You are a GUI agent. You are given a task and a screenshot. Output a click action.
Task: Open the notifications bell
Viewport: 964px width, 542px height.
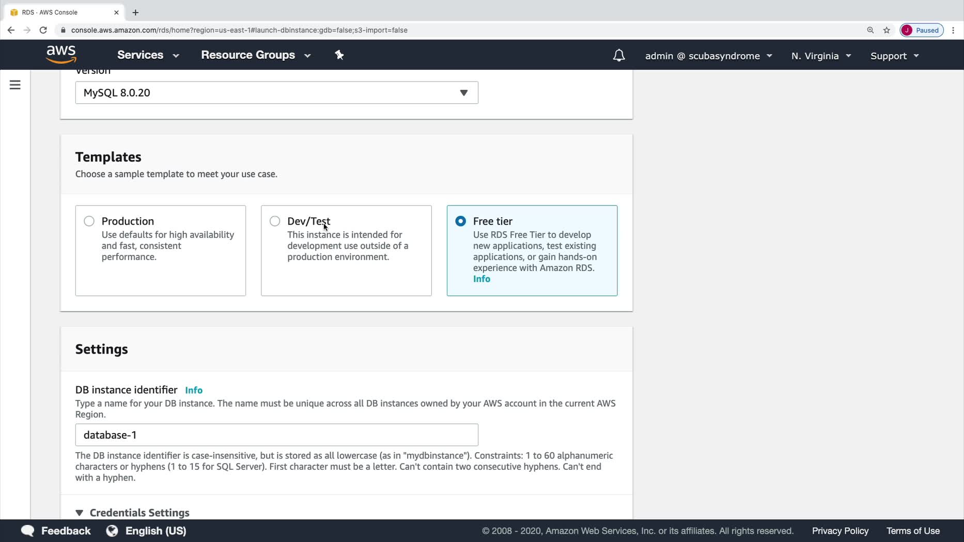619,55
